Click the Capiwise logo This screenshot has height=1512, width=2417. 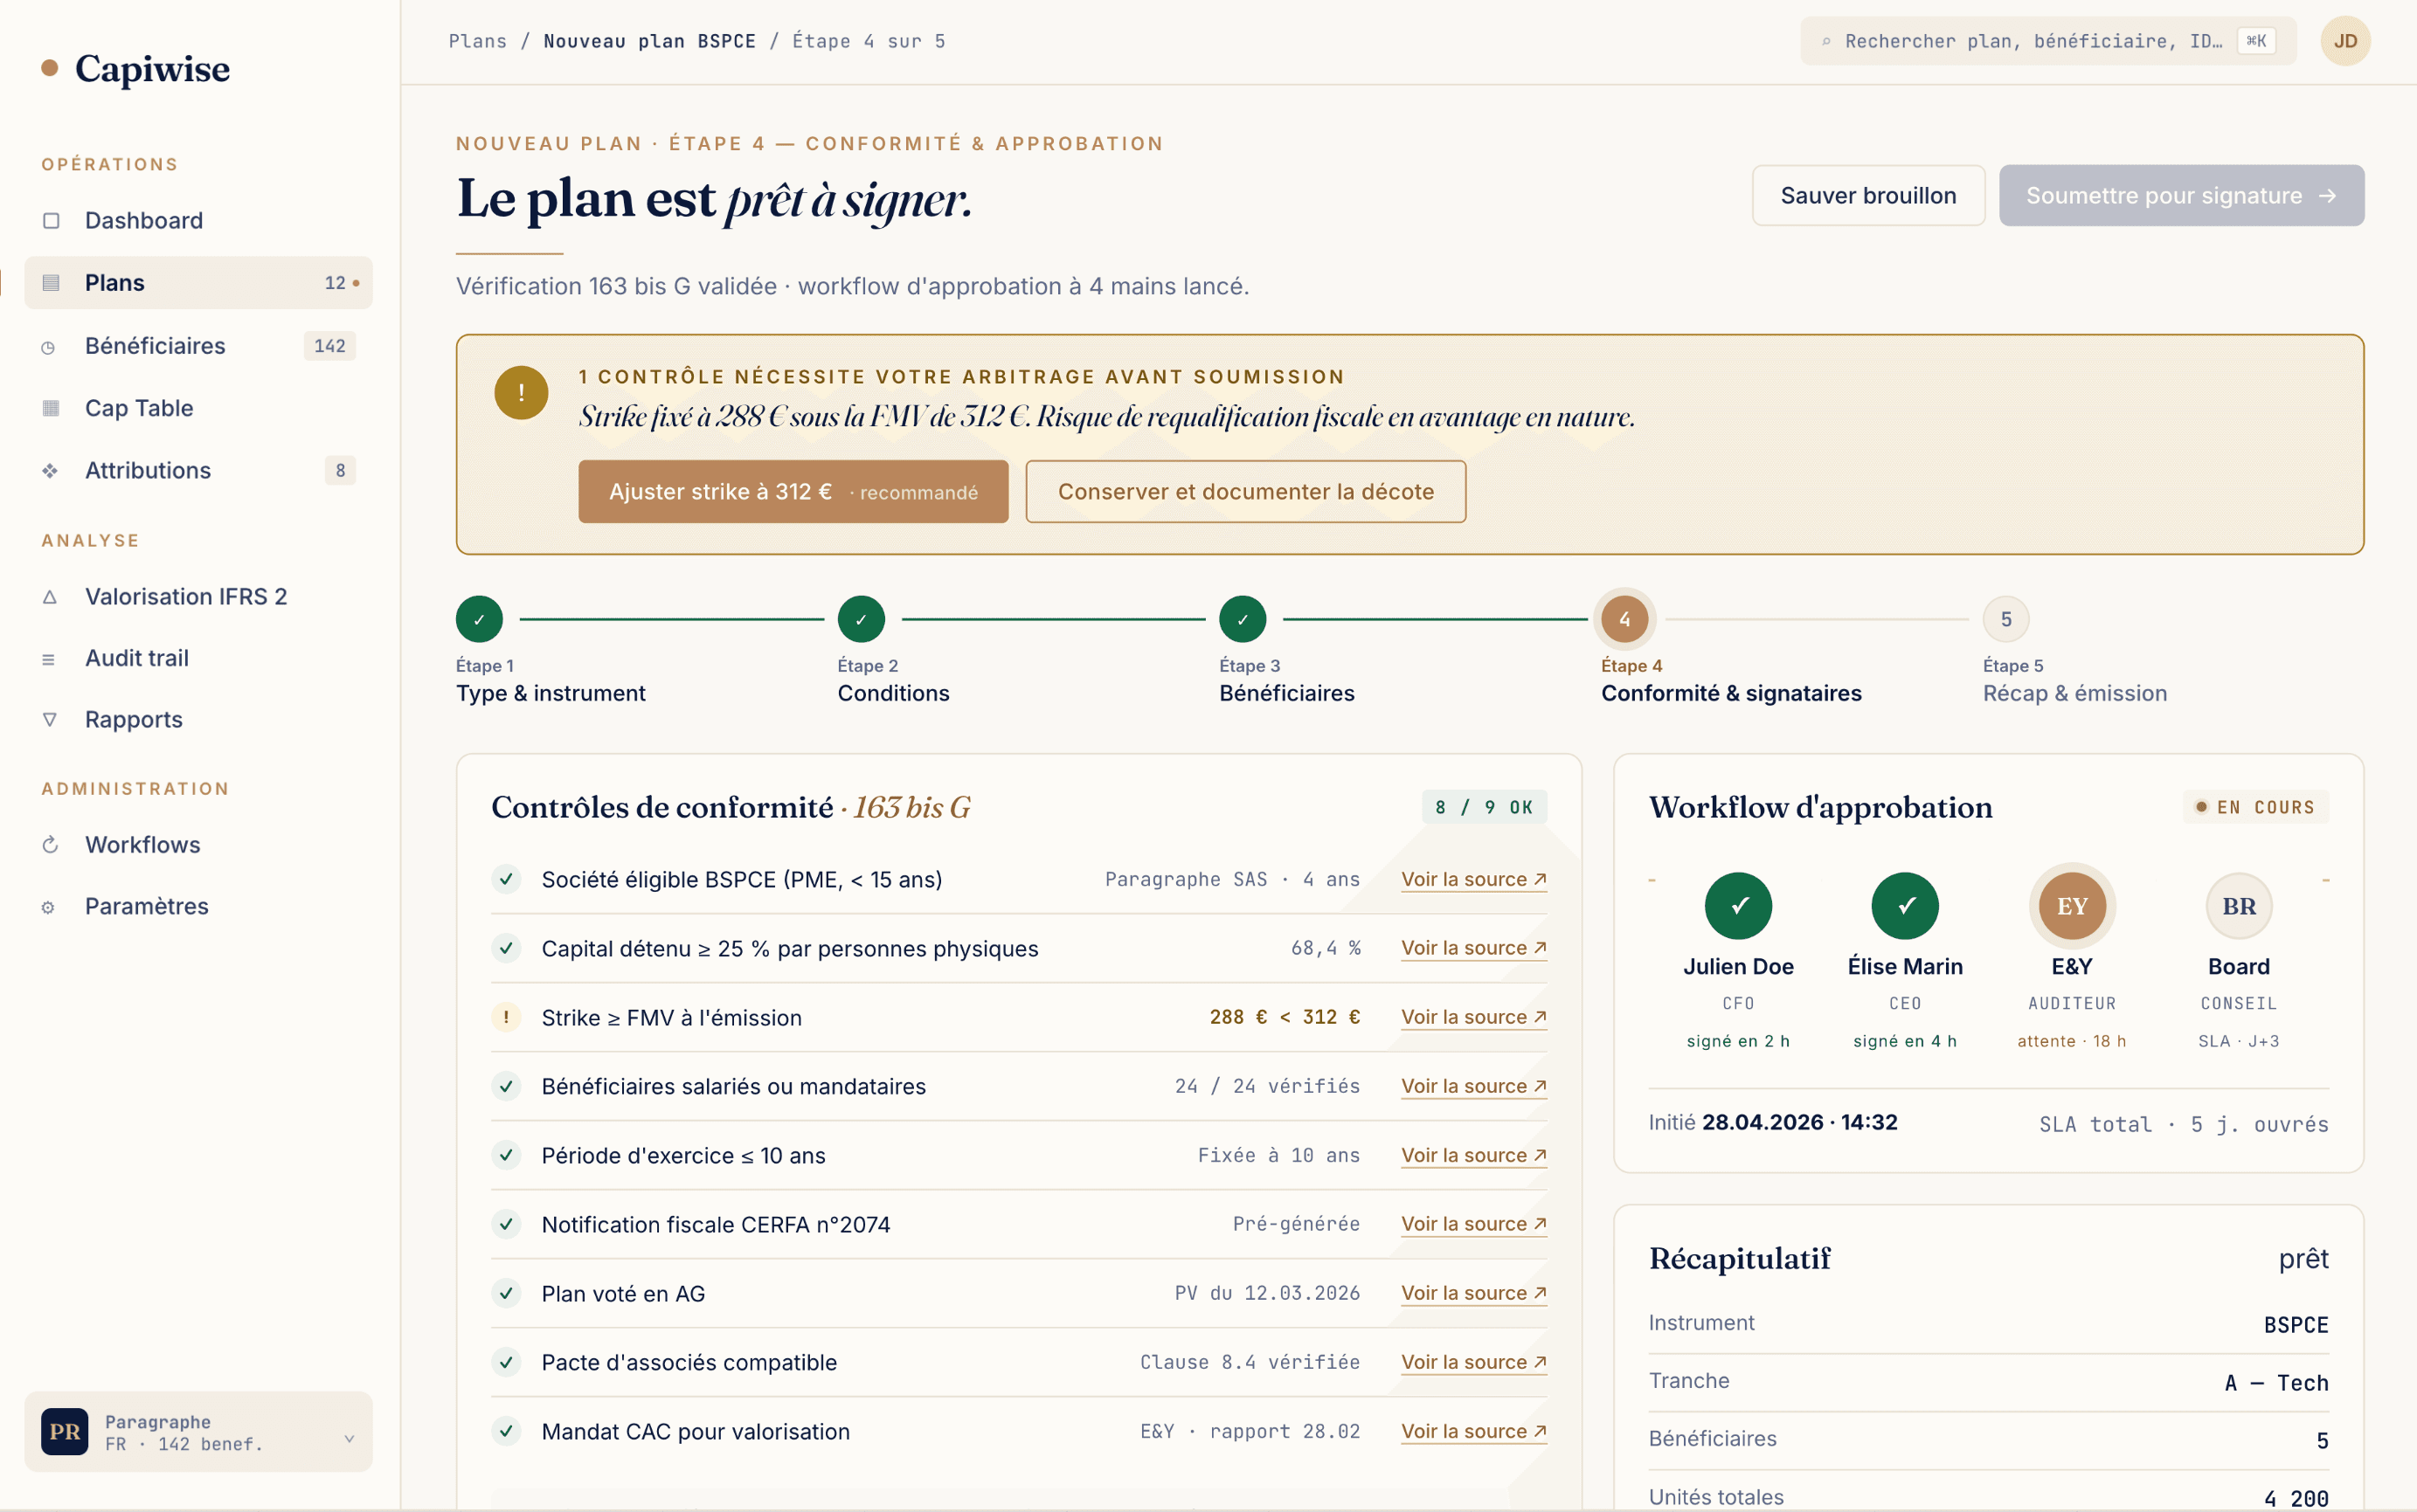pos(136,68)
